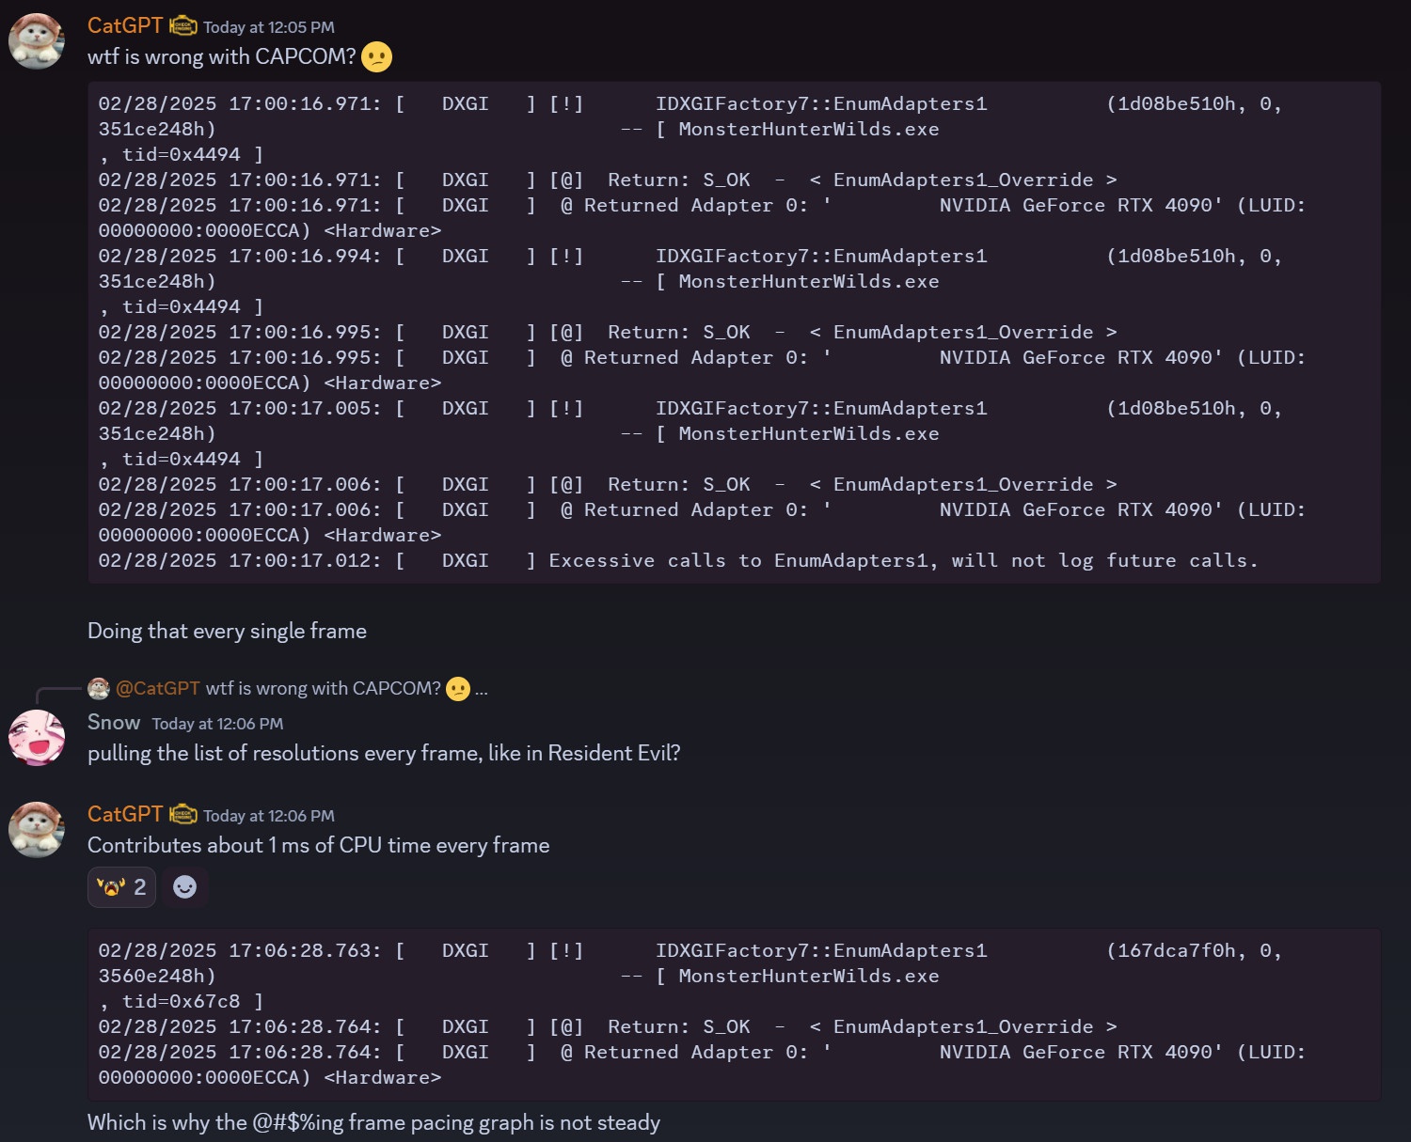Image resolution: width=1411 pixels, height=1142 pixels.
Task: Click the confused emoji in the reply preview
Action: point(458,689)
